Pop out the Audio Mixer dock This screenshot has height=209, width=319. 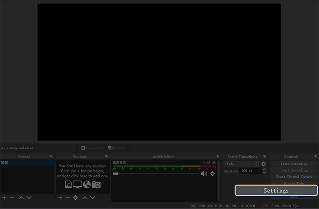point(216,157)
